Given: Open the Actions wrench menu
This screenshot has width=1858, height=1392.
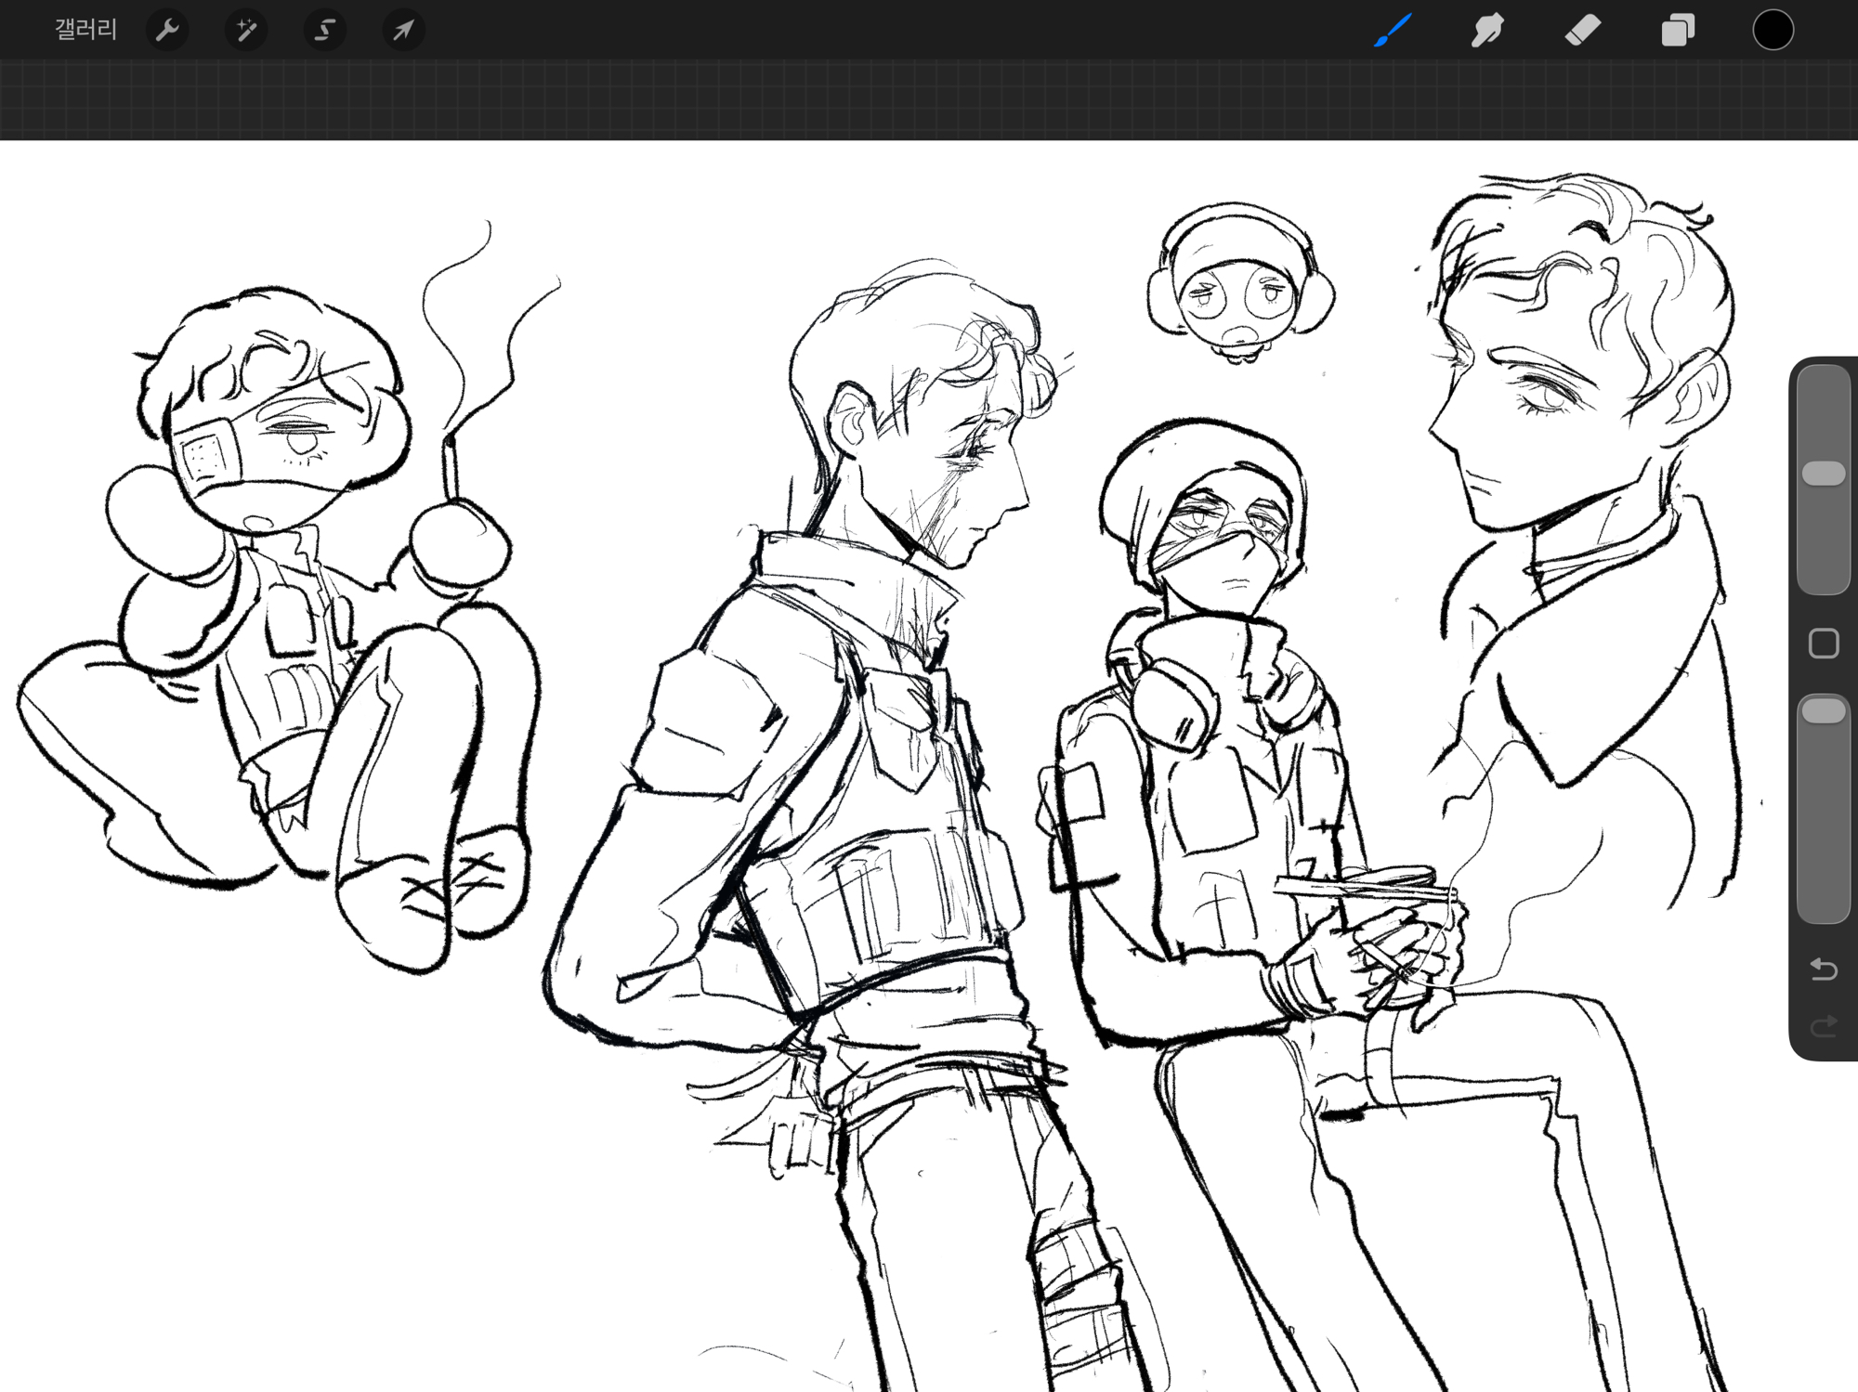Looking at the screenshot, I should coord(167,31).
